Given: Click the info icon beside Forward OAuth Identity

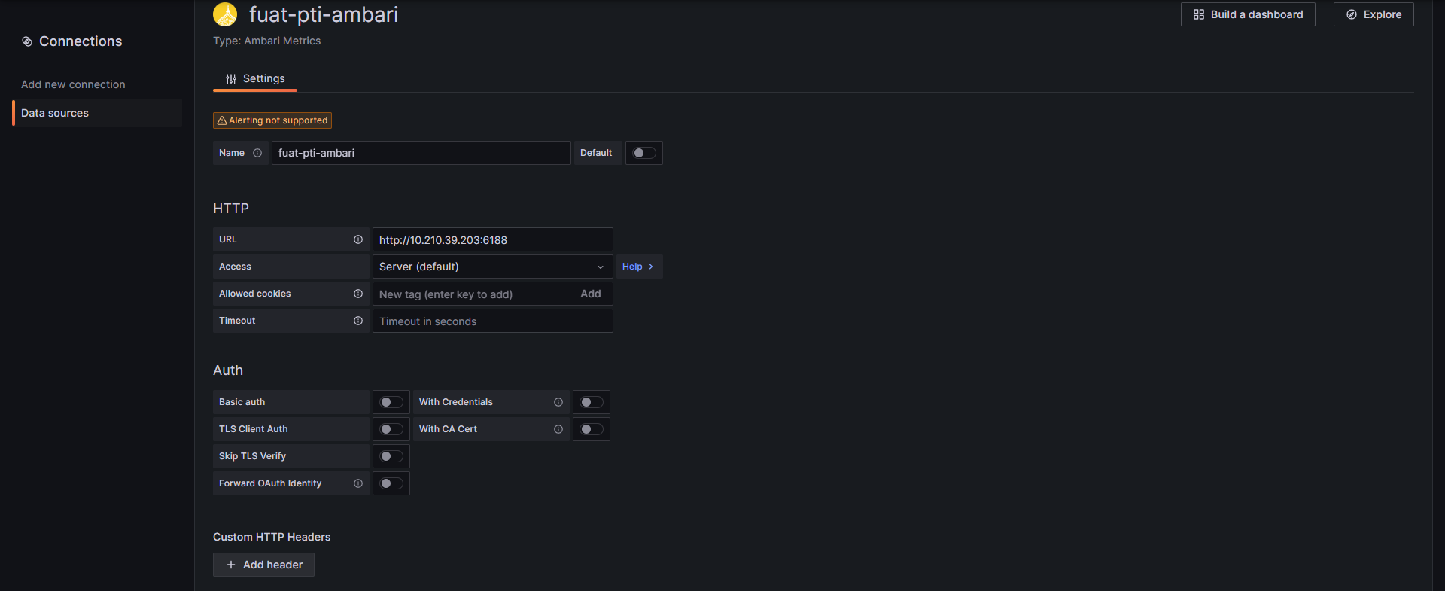Looking at the screenshot, I should [x=358, y=483].
